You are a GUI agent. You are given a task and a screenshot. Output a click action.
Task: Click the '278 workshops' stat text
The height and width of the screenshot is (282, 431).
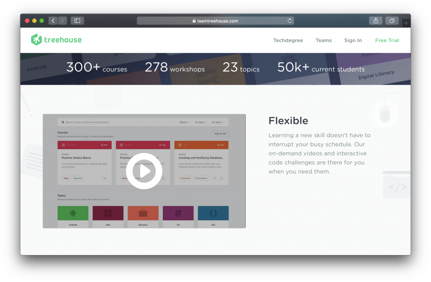tap(175, 67)
